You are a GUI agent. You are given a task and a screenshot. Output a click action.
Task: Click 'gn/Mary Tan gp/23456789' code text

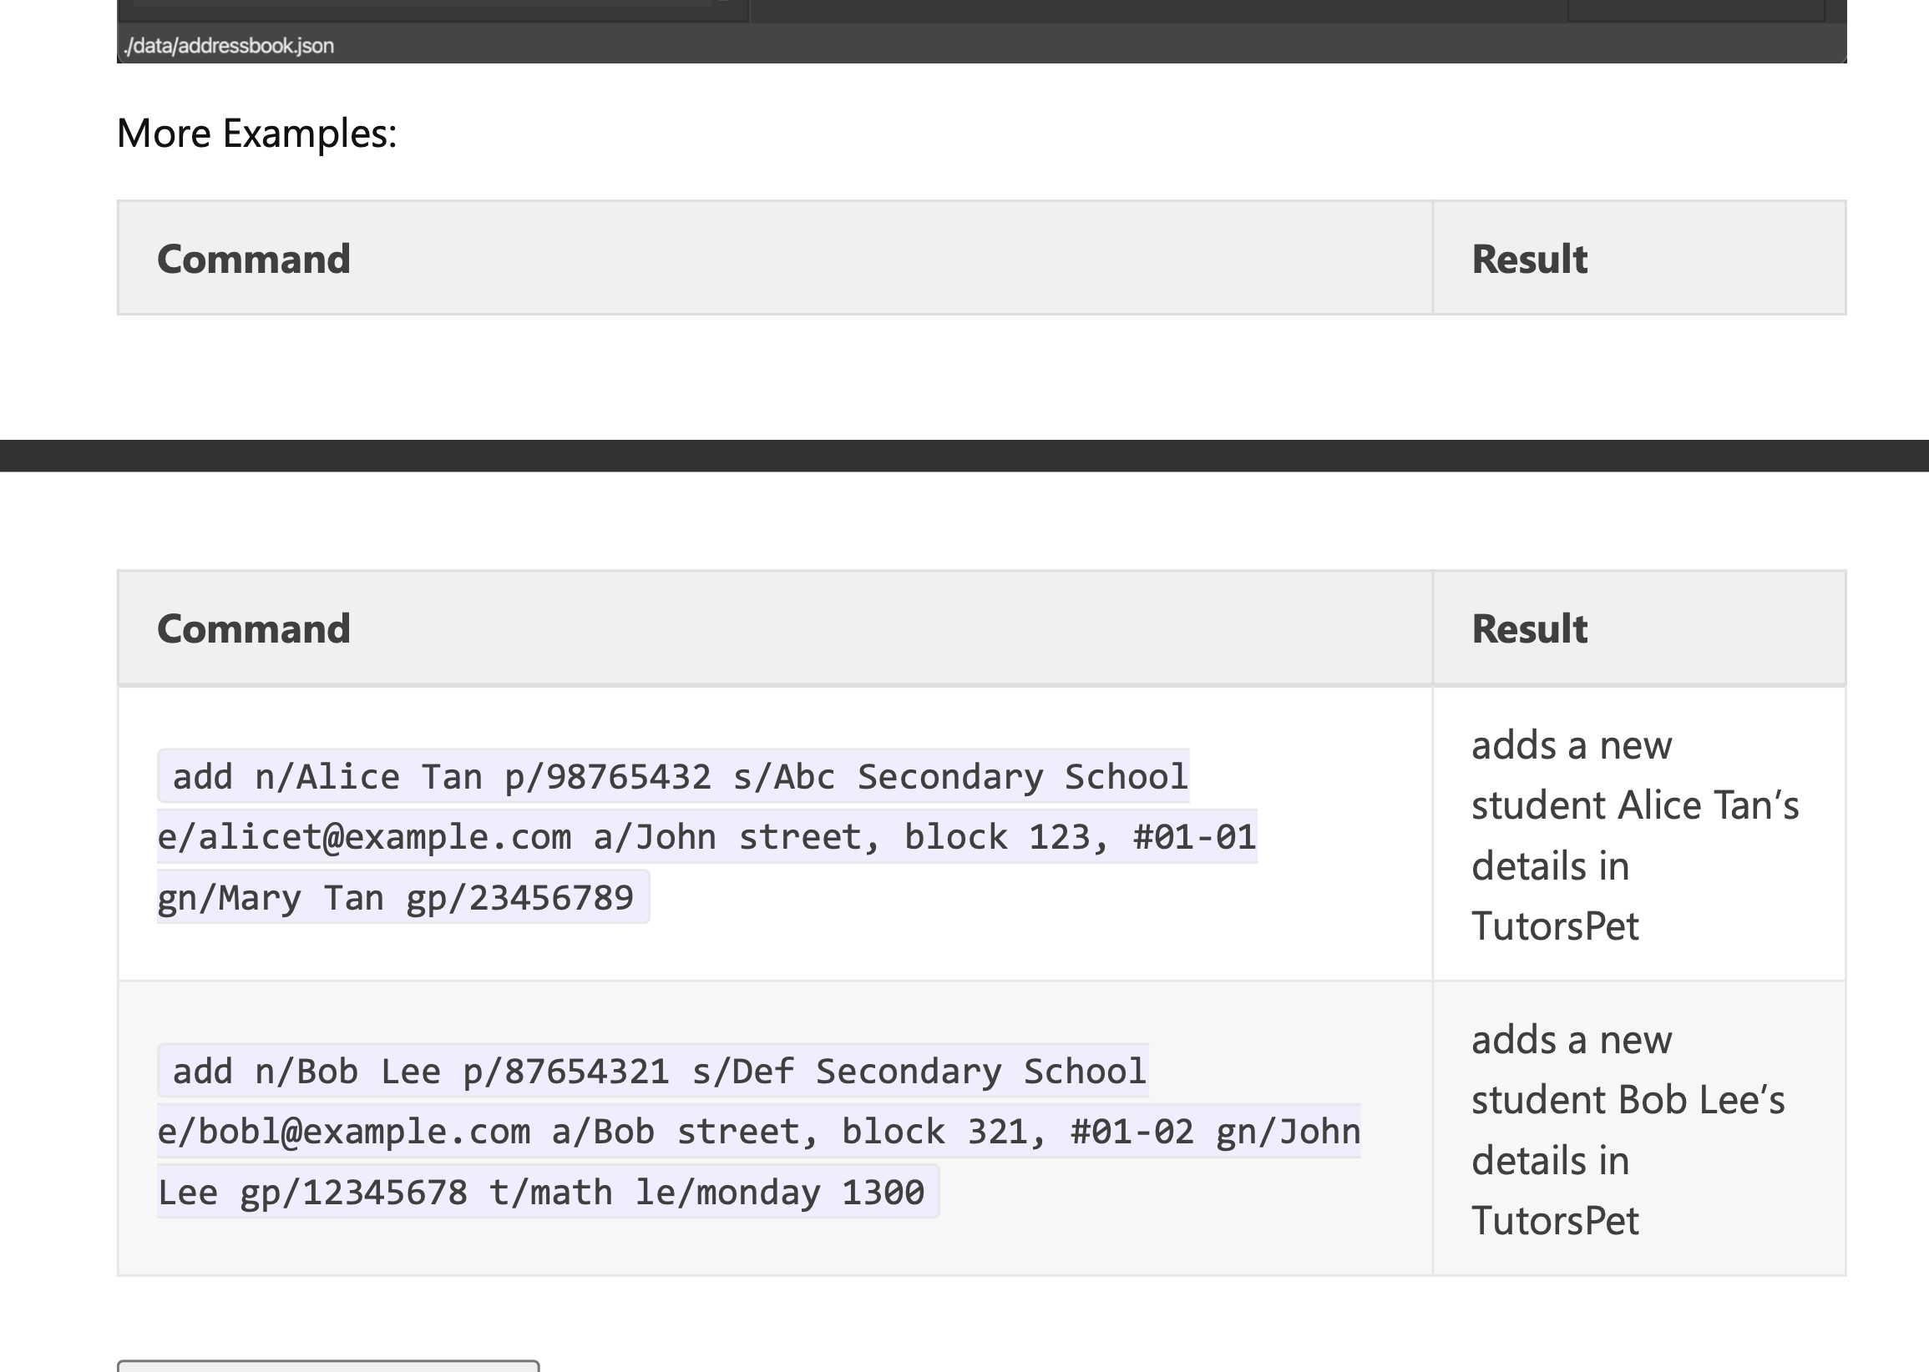coord(396,898)
